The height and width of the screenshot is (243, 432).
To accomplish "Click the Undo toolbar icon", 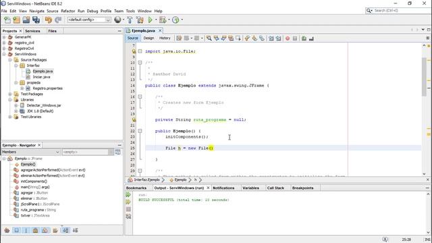I will click(49, 20).
